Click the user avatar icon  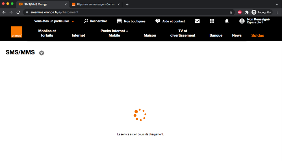pos(242,21)
